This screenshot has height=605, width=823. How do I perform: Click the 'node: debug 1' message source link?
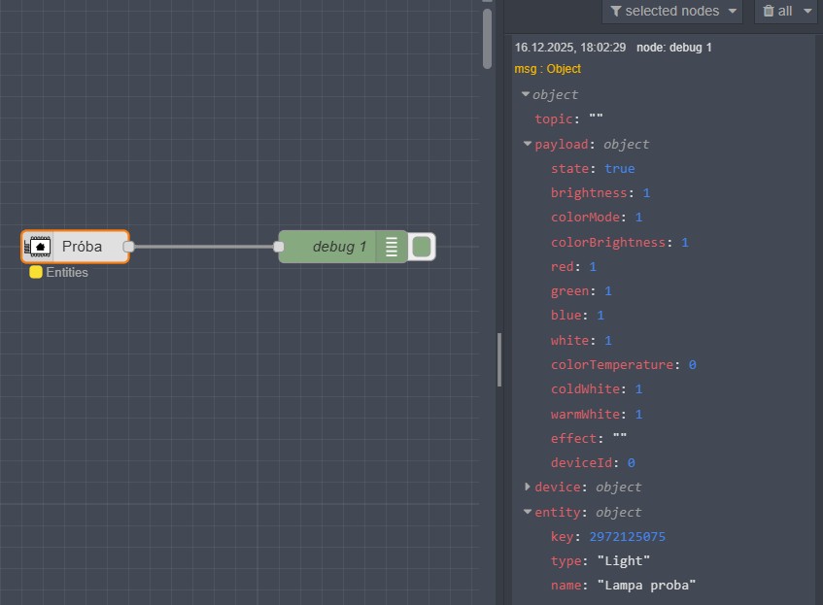pos(673,47)
